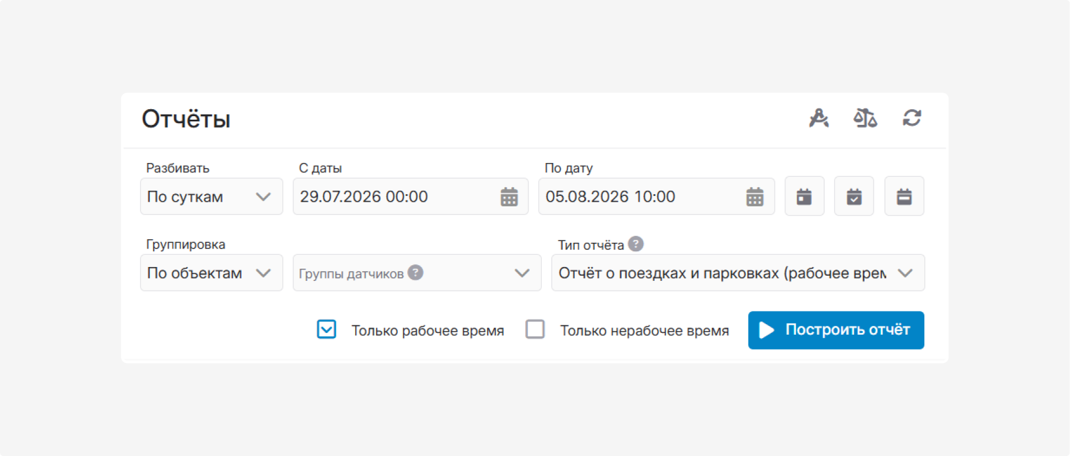Open the drafting compass tool icon
This screenshot has height=456, width=1070.
pos(818,118)
